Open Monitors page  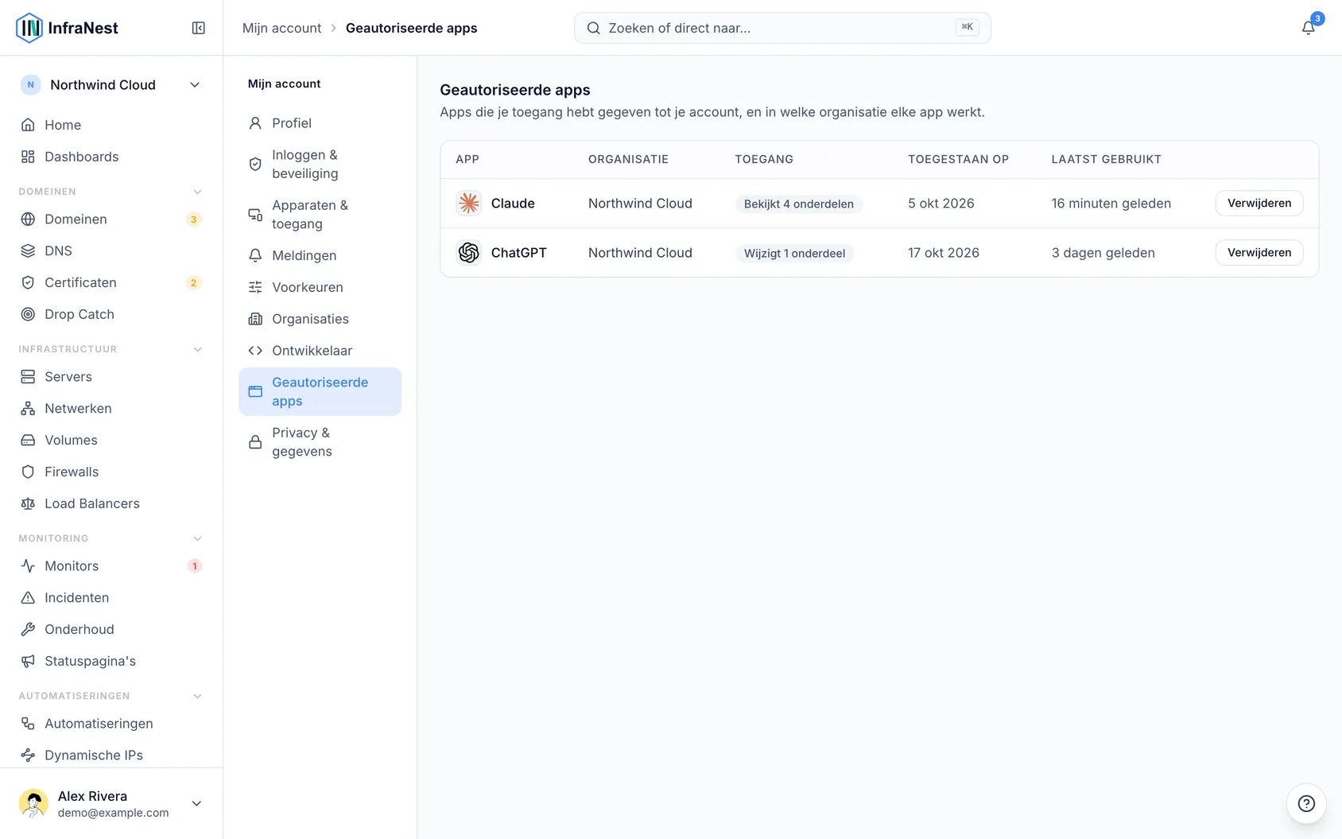coord(111,566)
